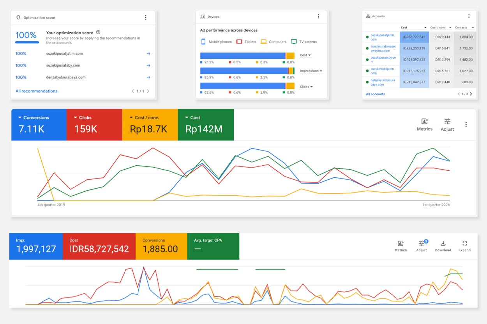Open the Cost metric dropdown in Devices
487x324 pixels.
[305, 55]
